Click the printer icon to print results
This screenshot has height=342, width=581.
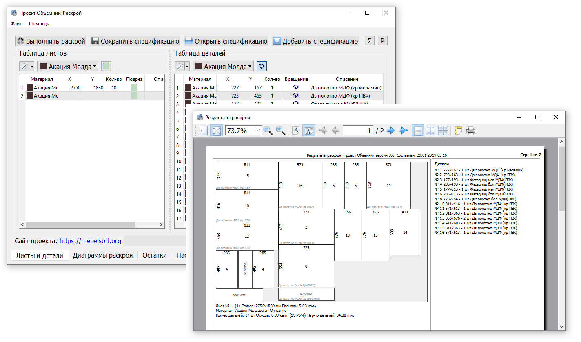click(471, 131)
